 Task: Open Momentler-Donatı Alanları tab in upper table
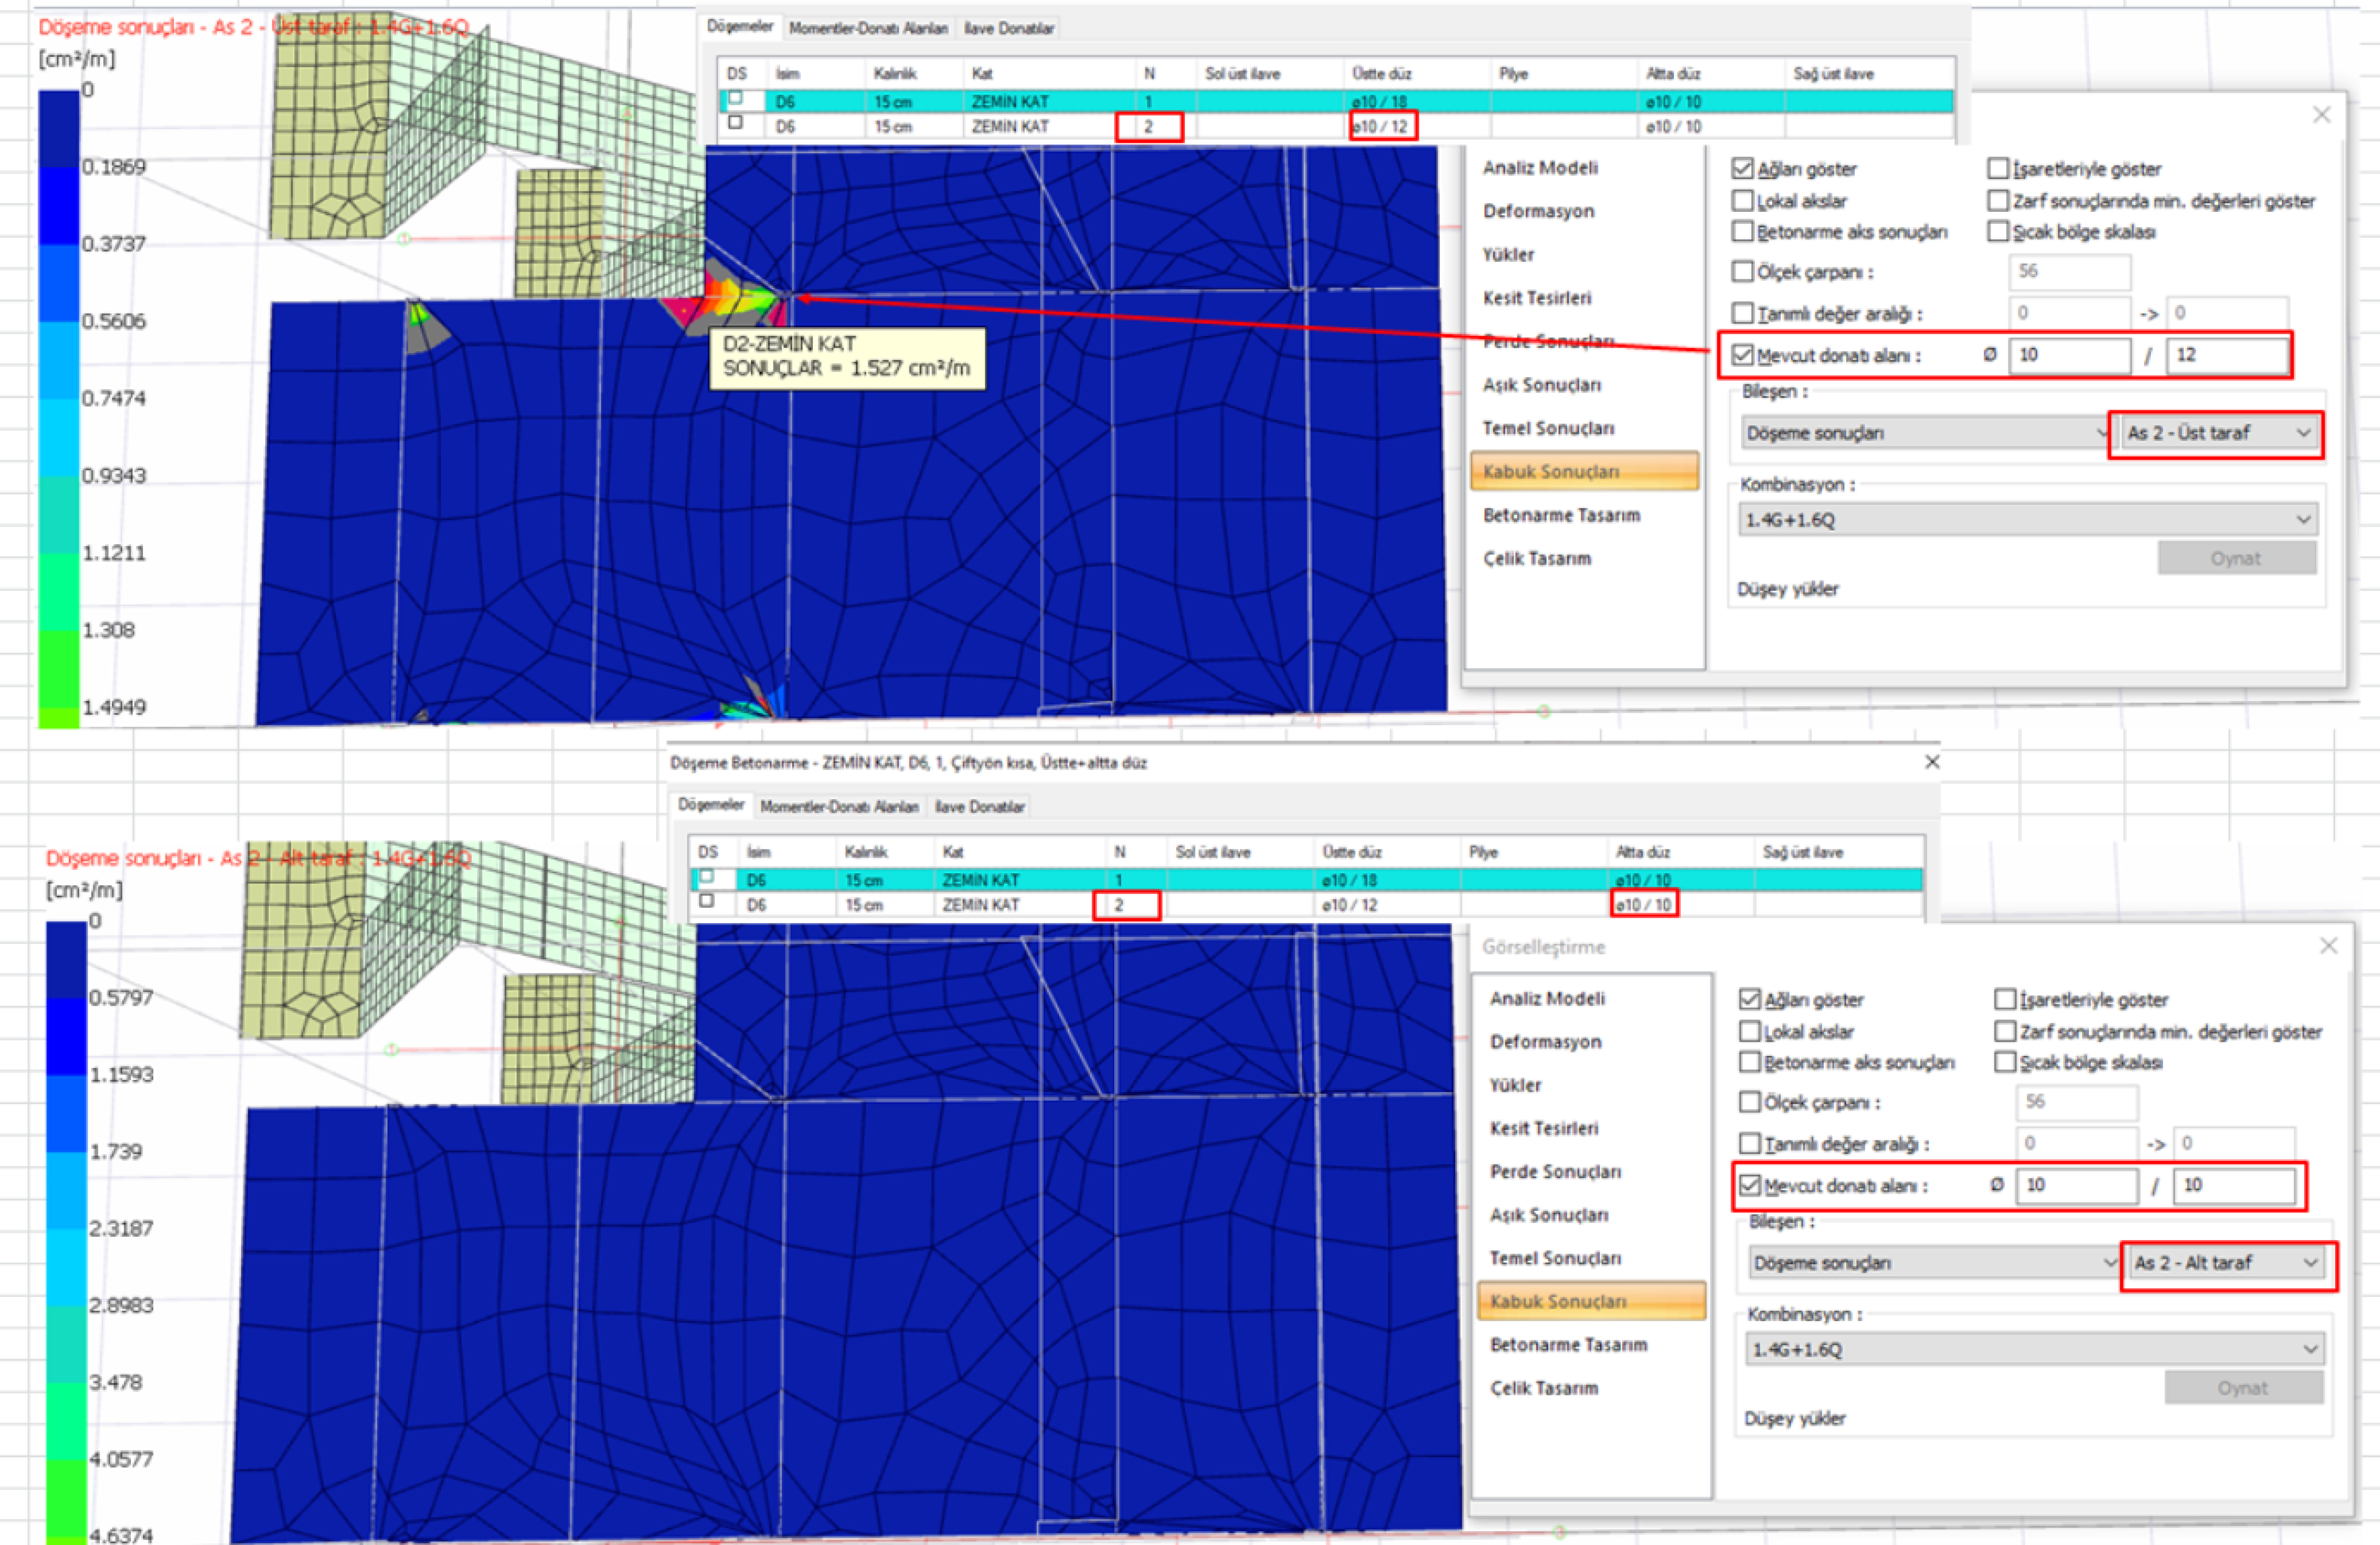click(868, 28)
